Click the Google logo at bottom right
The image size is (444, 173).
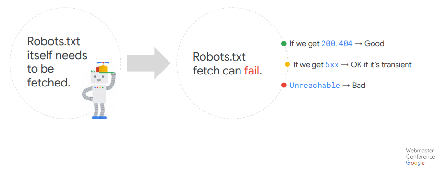[415, 163]
